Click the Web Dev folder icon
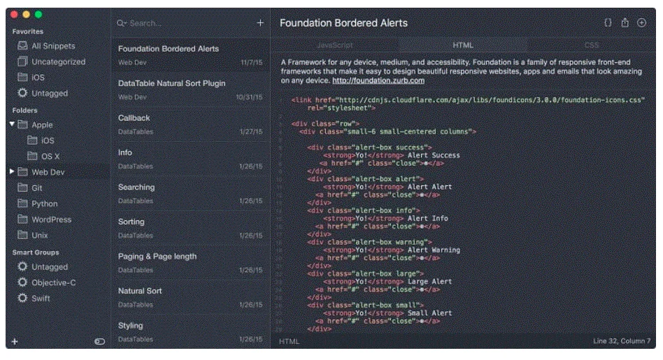The width and height of the screenshot is (663, 360). (x=22, y=171)
